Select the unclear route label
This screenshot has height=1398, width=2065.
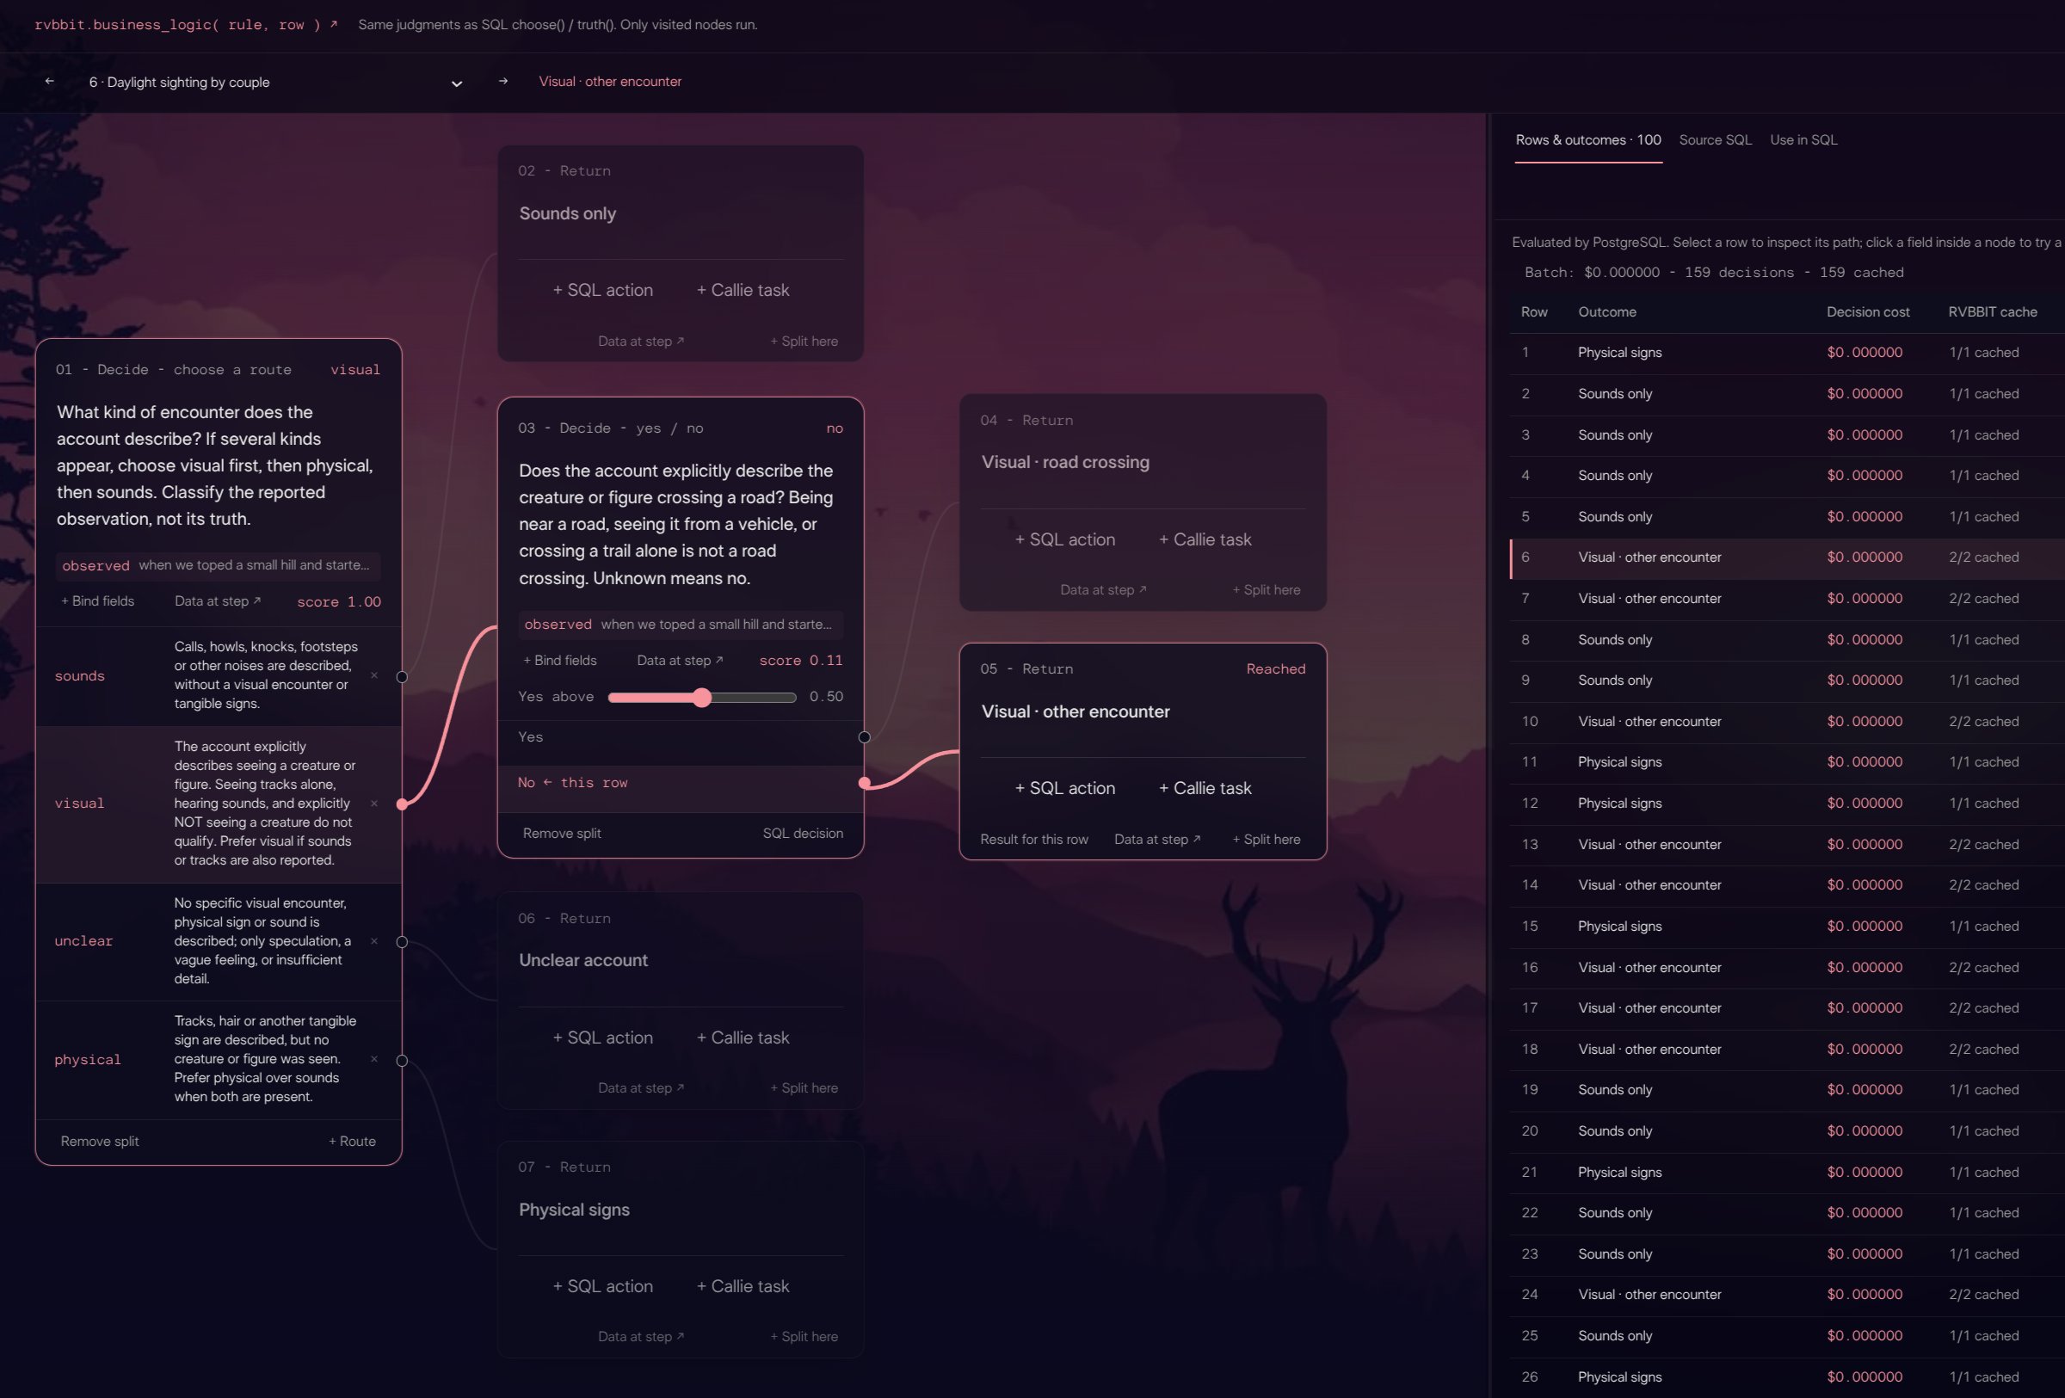coord(83,941)
